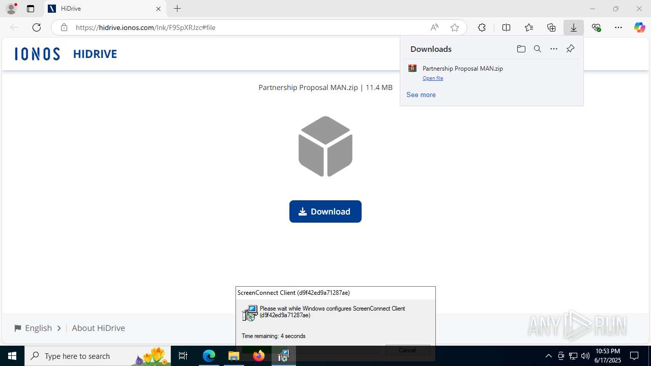
Task: Open Microsoft Edge from taskbar
Action: pyautogui.click(x=209, y=356)
